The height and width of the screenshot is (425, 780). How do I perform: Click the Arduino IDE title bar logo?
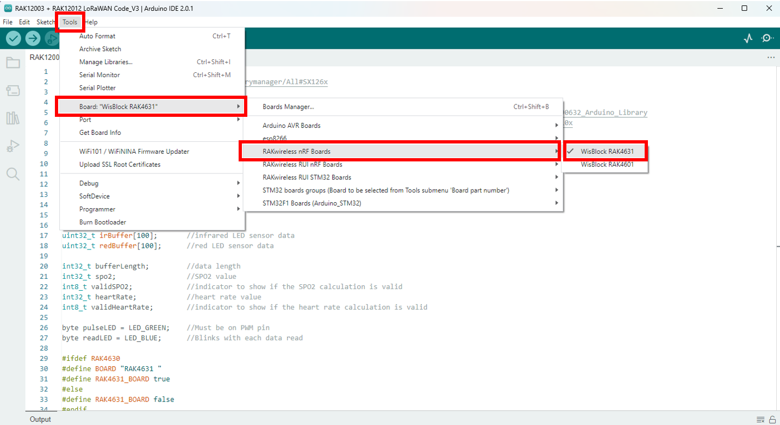click(x=8, y=8)
